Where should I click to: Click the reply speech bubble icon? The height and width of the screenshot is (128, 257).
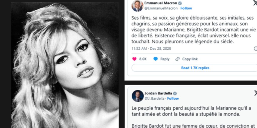(x=156, y=59)
